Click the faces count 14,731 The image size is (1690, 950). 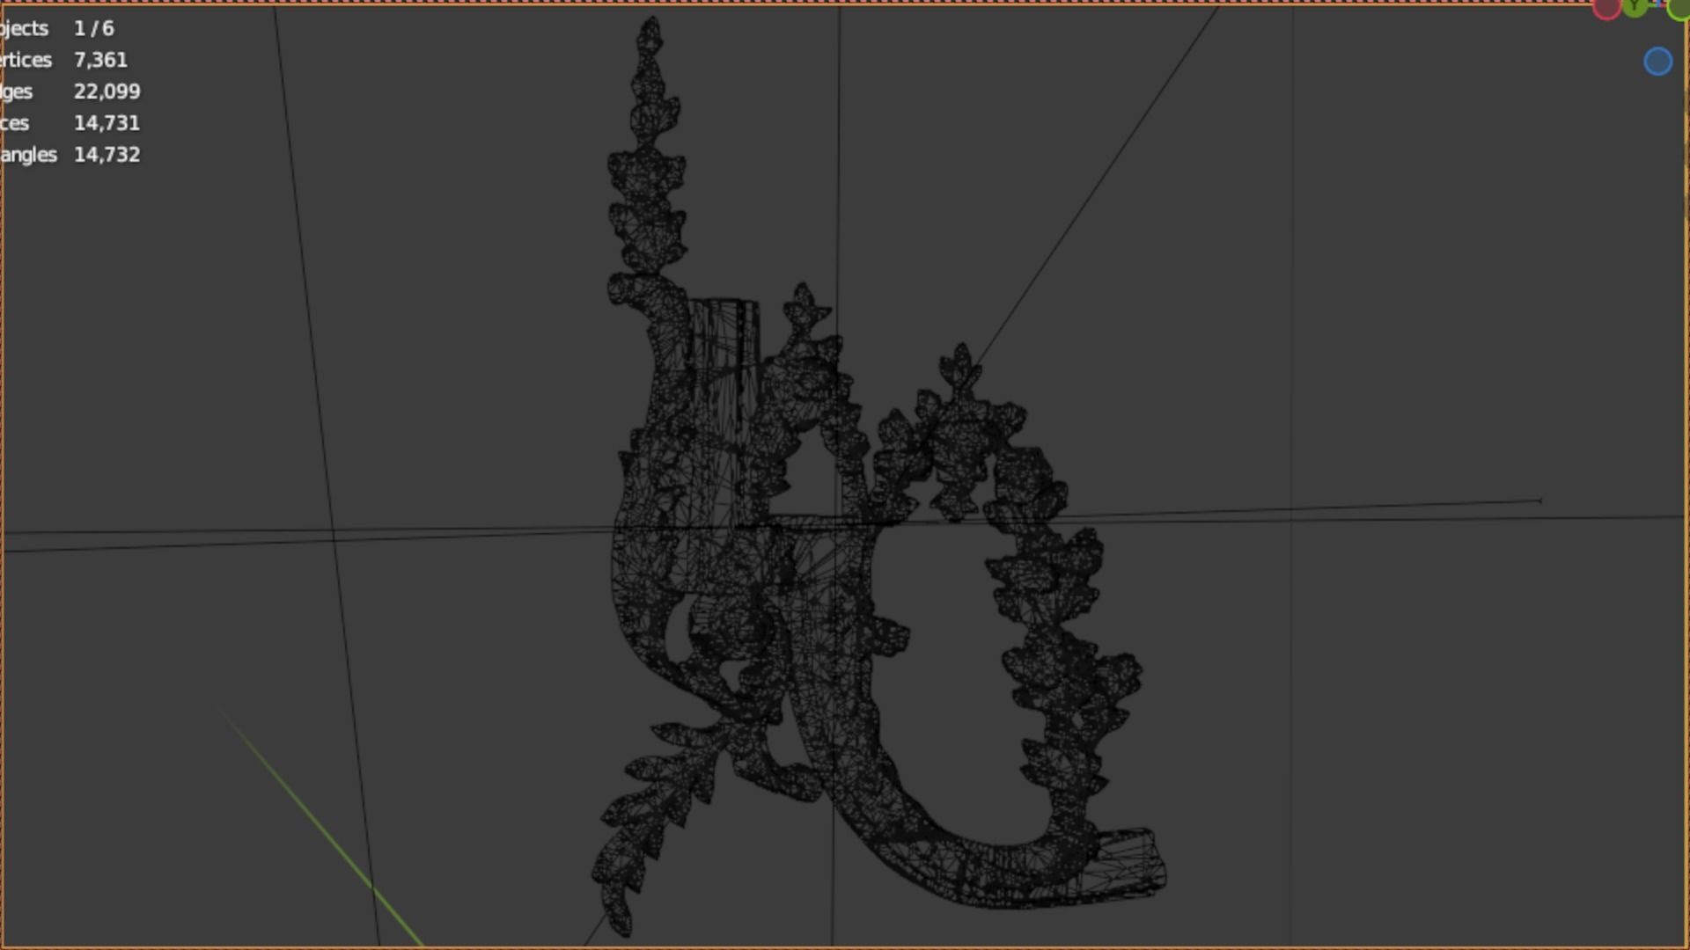click(x=107, y=123)
